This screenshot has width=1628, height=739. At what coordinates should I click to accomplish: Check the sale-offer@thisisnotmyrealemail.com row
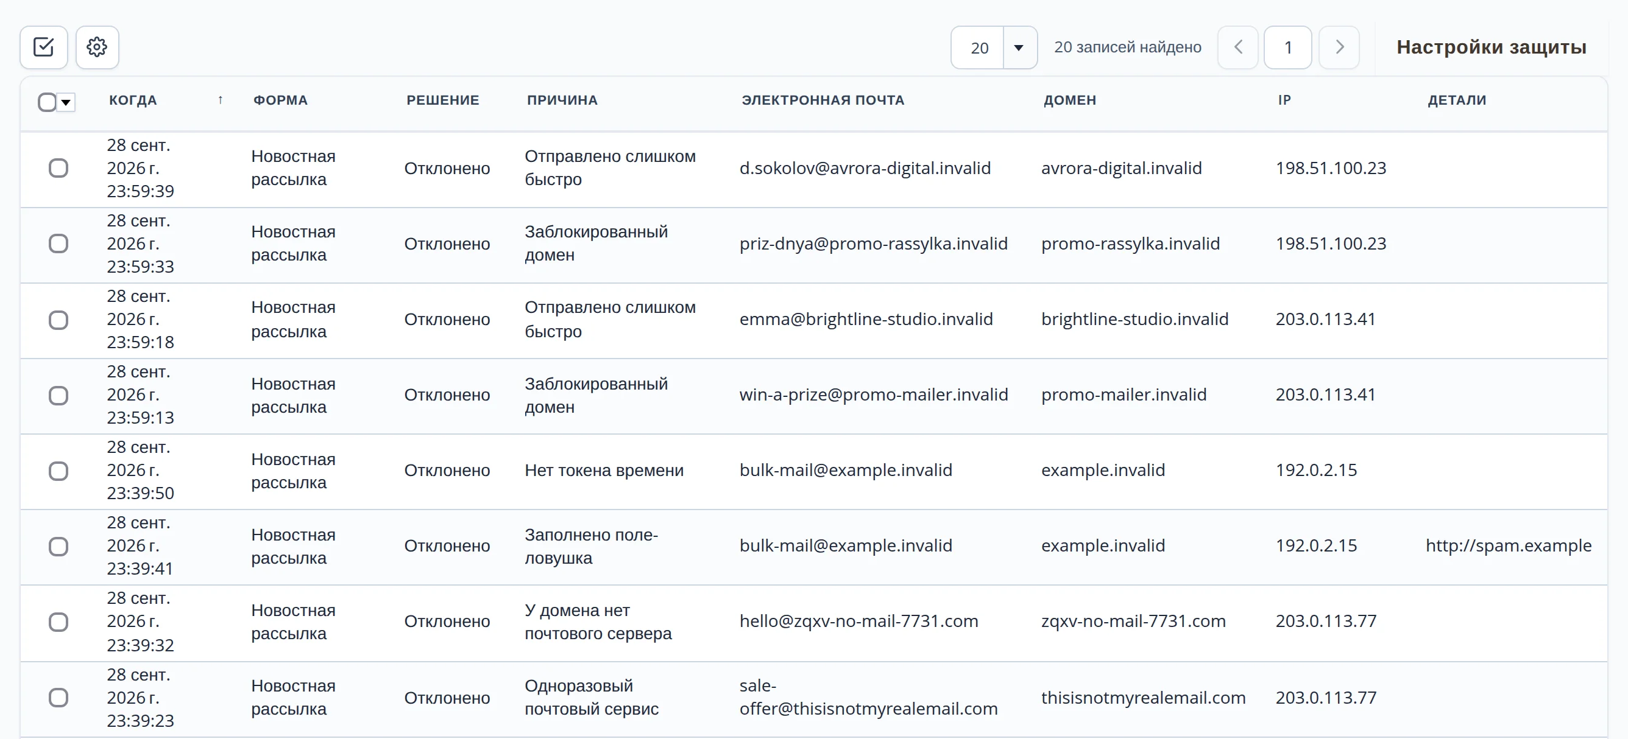[x=58, y=698]
